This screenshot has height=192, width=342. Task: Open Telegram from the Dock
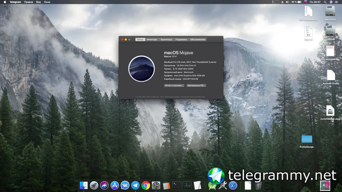click(135, 185)
